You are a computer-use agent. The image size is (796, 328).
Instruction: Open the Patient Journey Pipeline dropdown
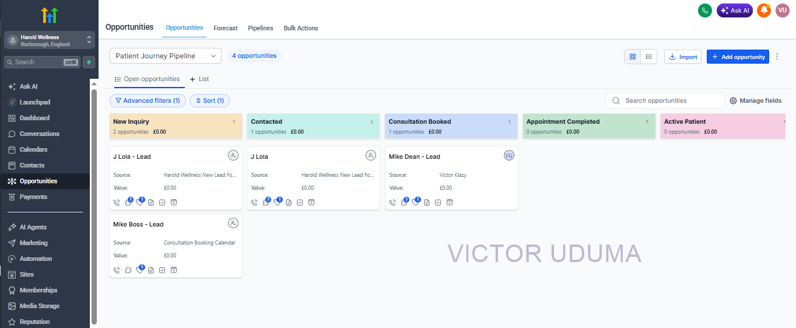[x=166, y=56]
